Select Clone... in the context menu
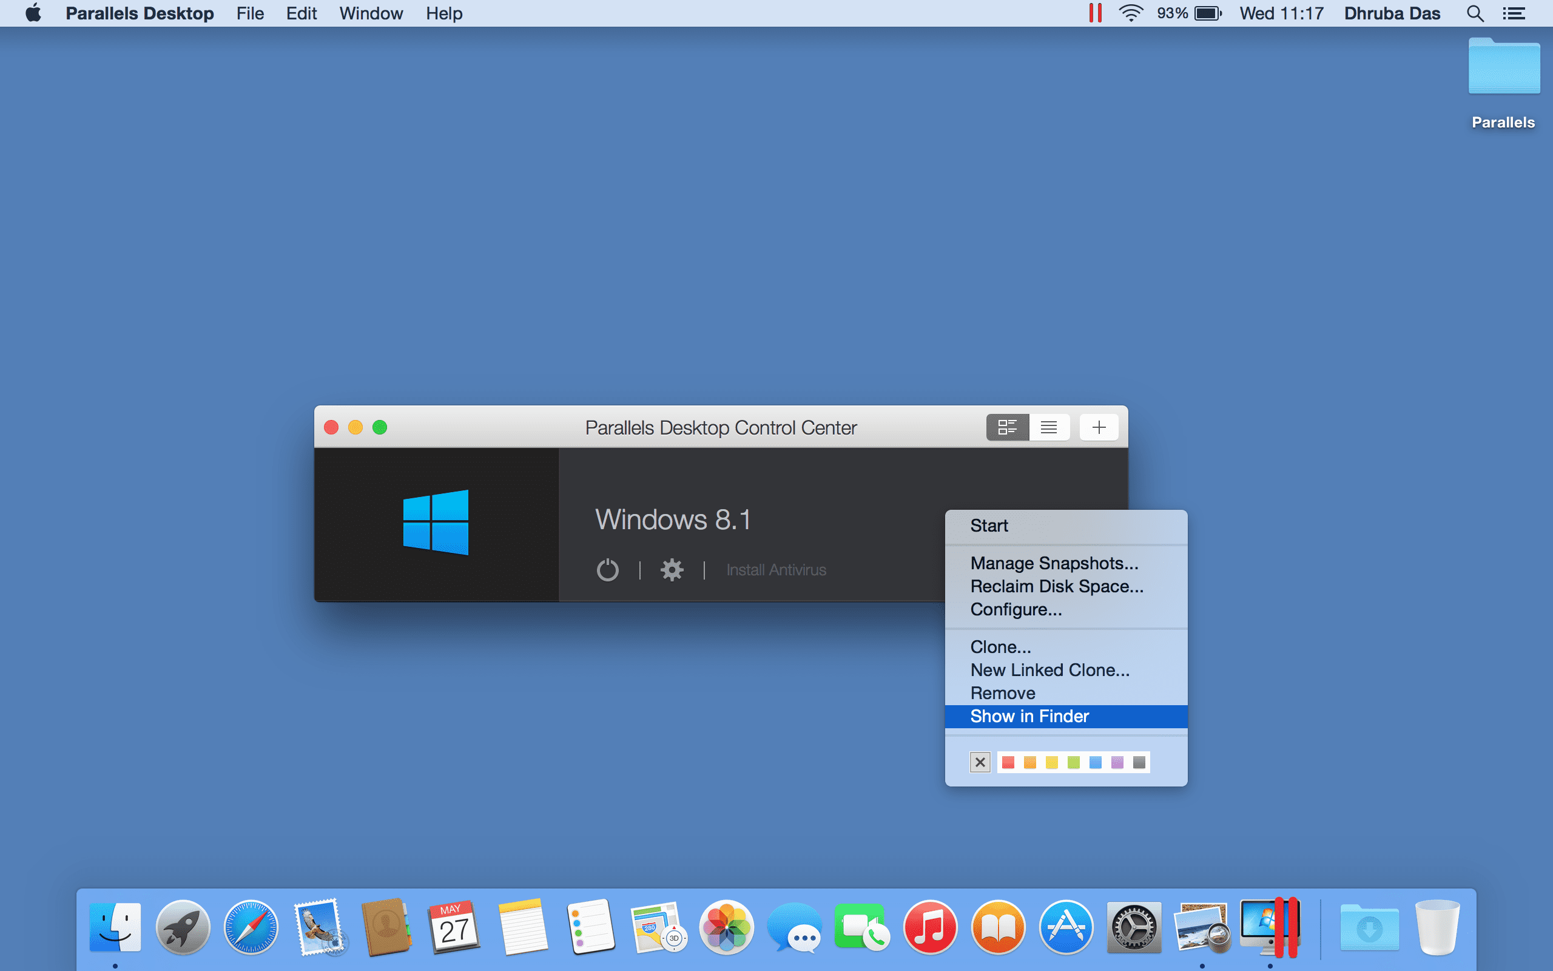The image size is (1553, 971). click(x=1066, y=647)
